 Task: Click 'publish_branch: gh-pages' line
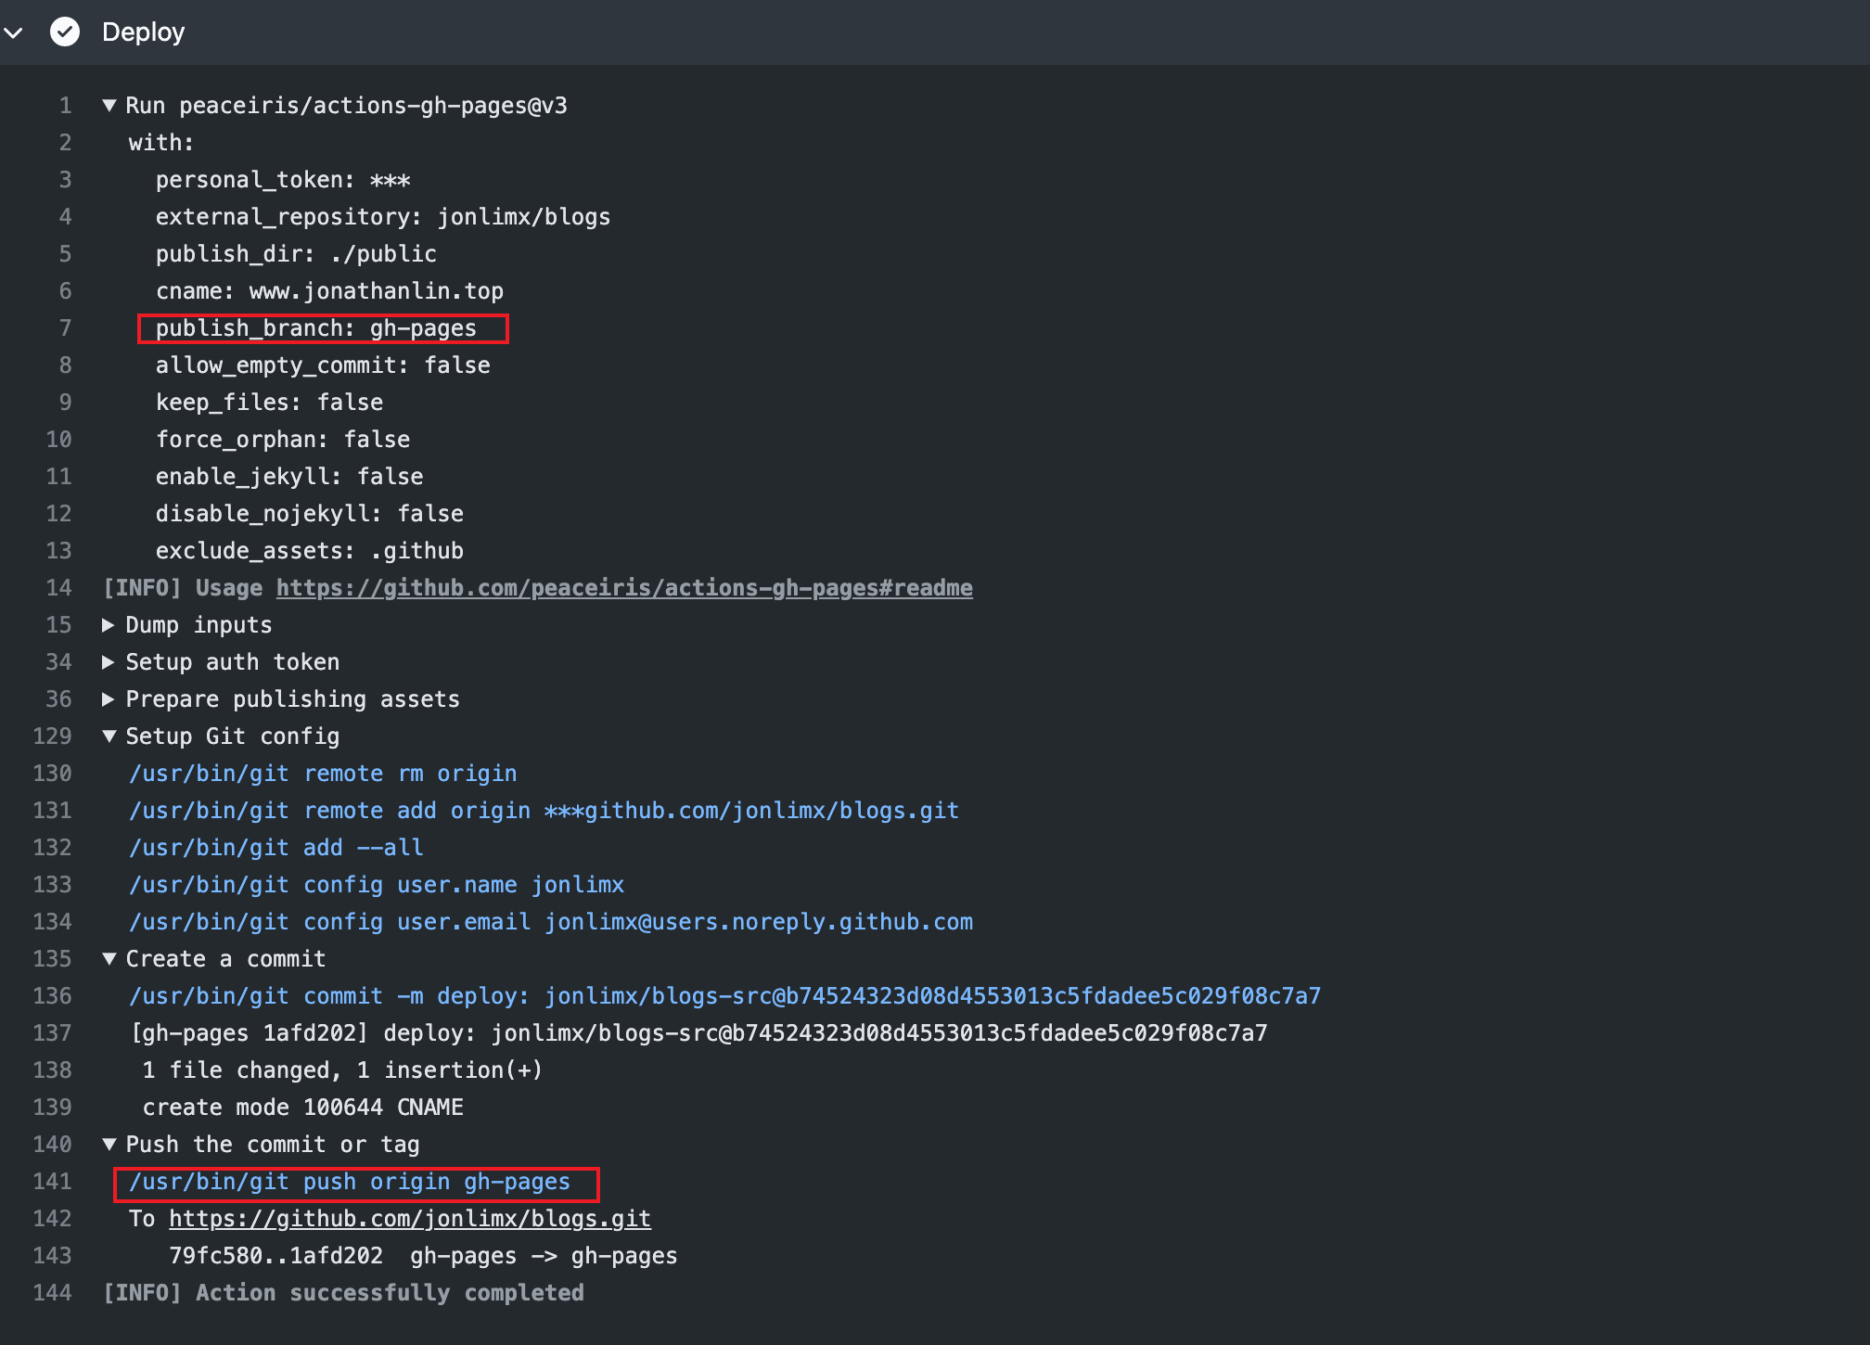pos(316,328)
